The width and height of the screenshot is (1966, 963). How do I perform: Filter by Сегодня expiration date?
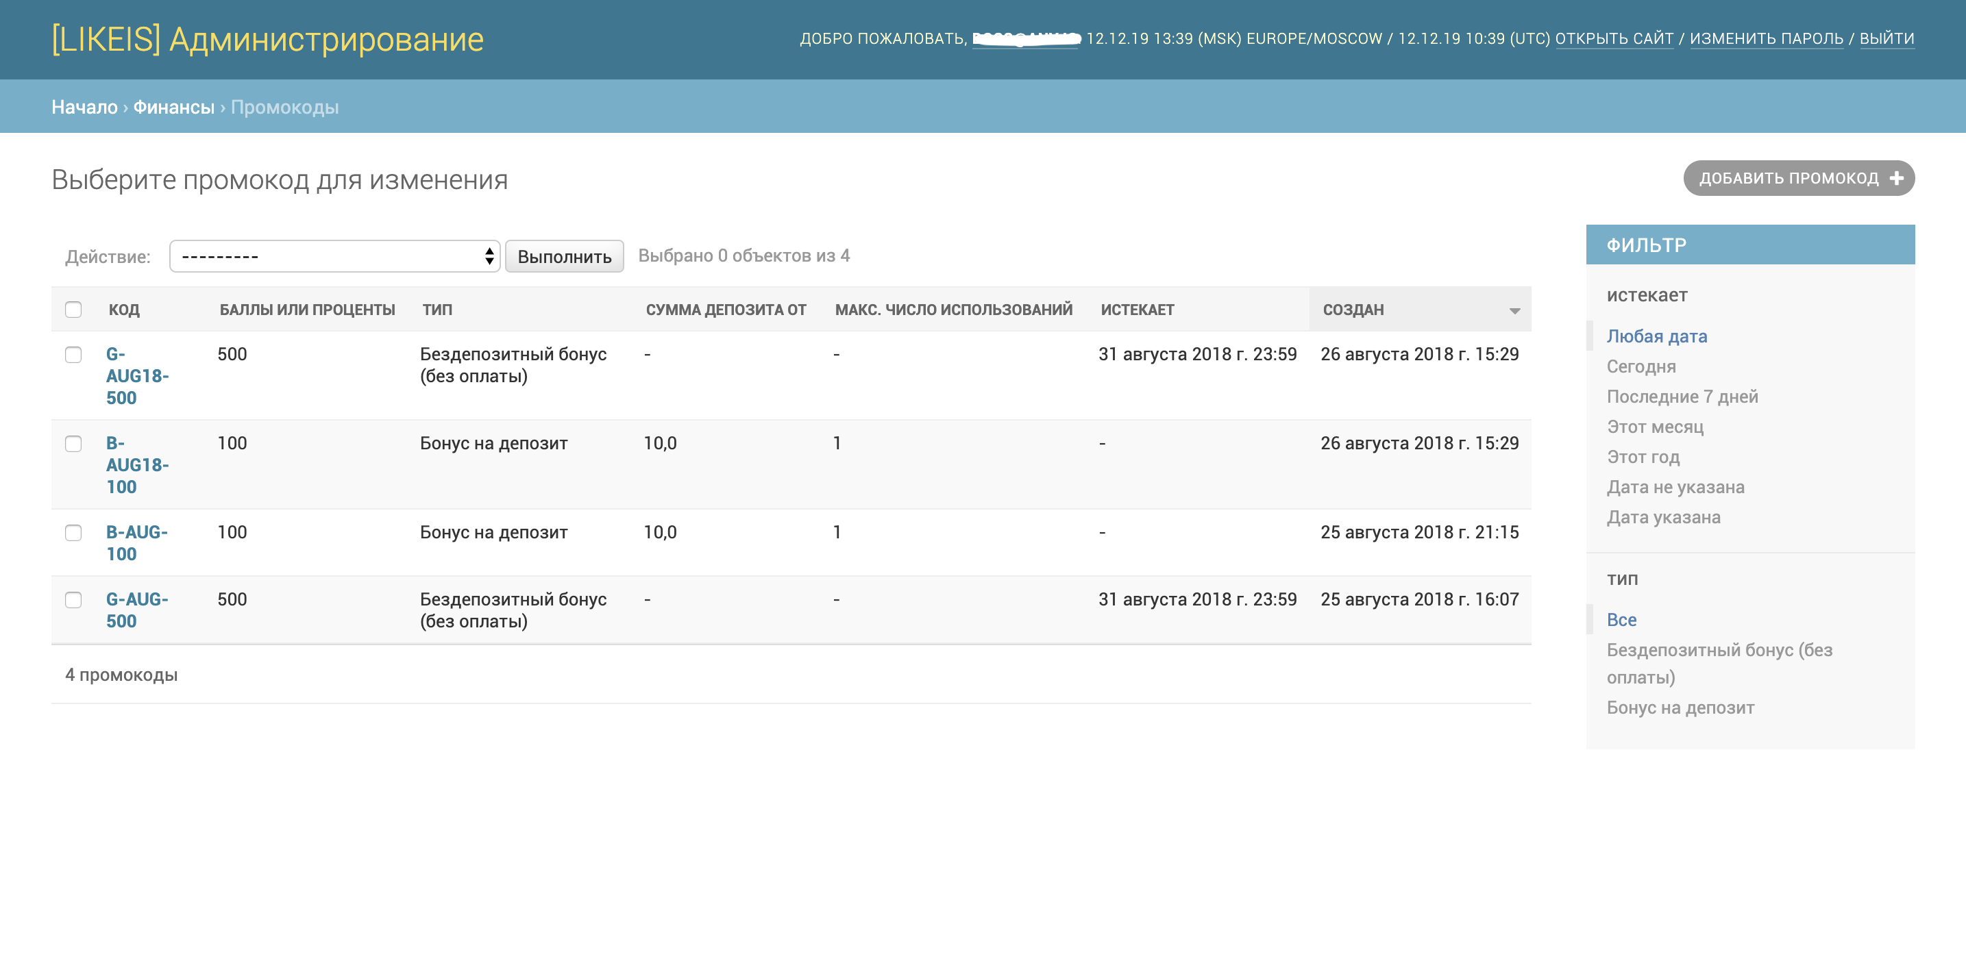click(x=1641, y=366)
